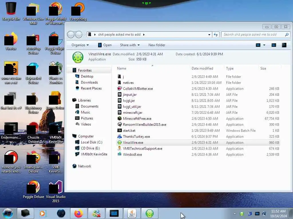Open the Java app in the taskbar
This screenshot has height=219, width=293.
pyautogui.click(x=132, y=213)
